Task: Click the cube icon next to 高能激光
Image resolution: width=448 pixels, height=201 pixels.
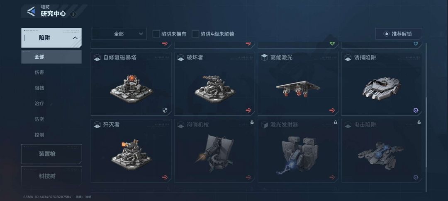Action: 264,57
